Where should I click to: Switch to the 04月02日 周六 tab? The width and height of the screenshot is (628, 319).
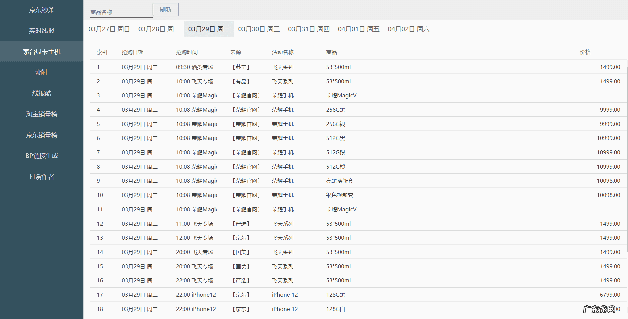(x=408, y=29)
